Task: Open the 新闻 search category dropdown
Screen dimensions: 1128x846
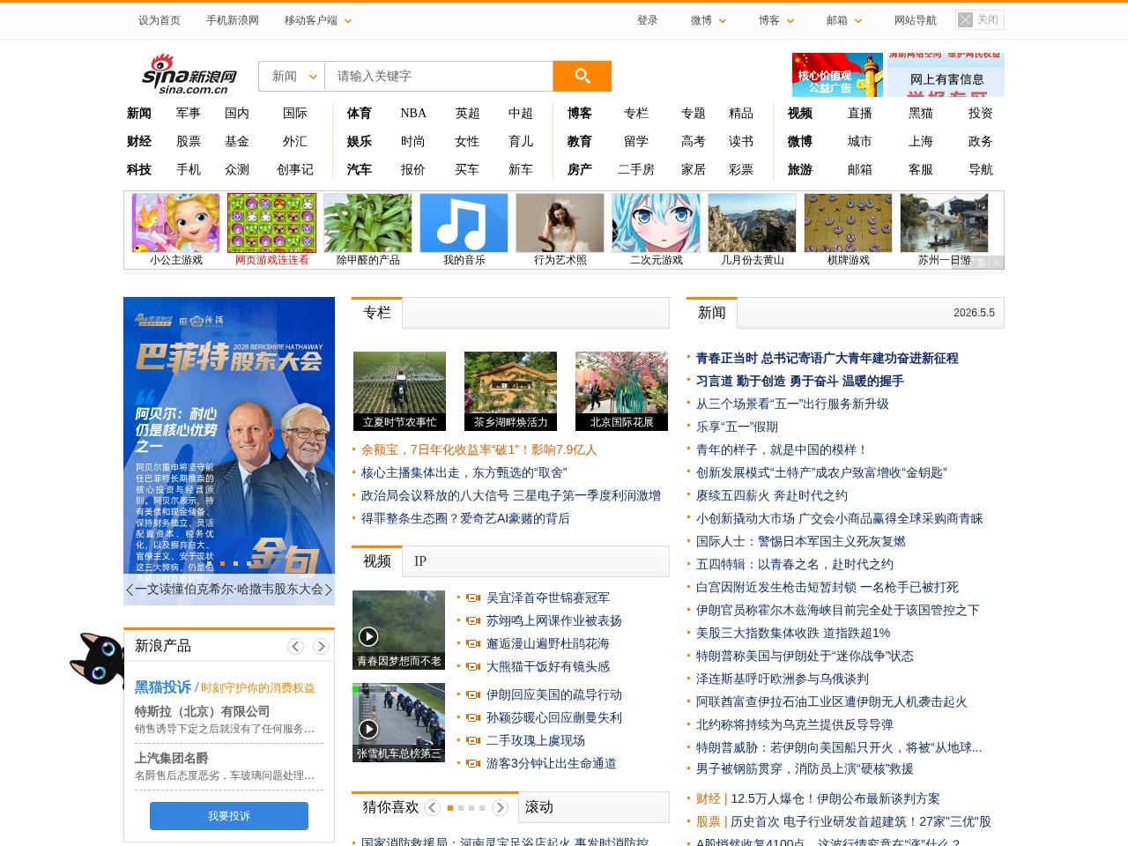Action: point(293,76)
